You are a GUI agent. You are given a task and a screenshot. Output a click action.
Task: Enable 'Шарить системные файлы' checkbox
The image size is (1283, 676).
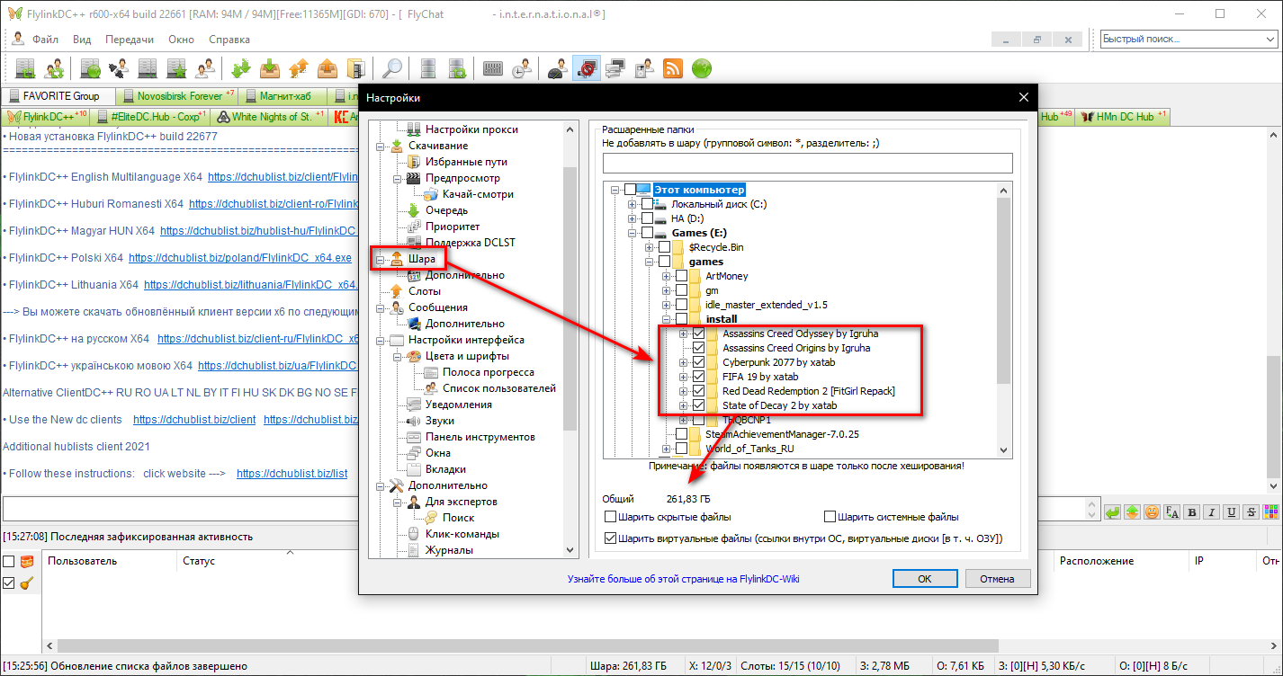click(x=830, y=517)
